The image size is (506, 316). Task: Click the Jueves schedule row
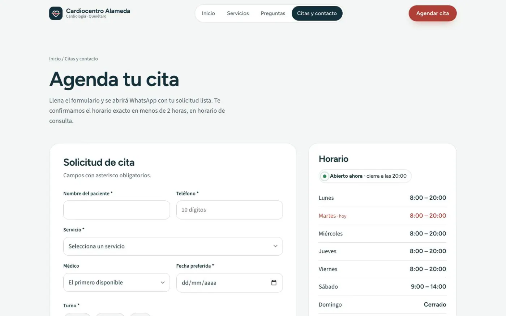(382, 251)
